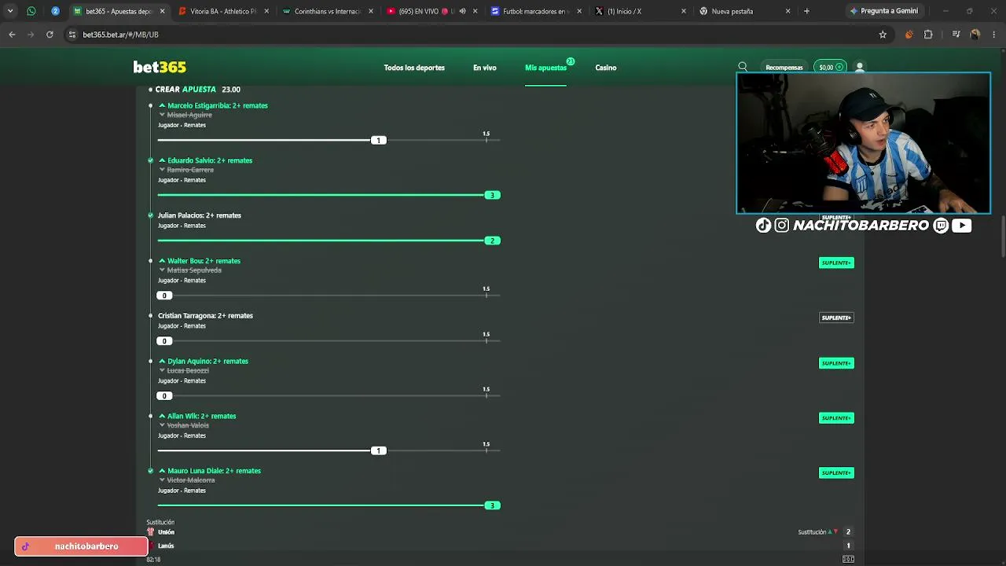Click Eduardo Salvio remates progress marker
The width and height of the screenshot is (1006, 566).
pyautogui.click(x=492, y=195)
